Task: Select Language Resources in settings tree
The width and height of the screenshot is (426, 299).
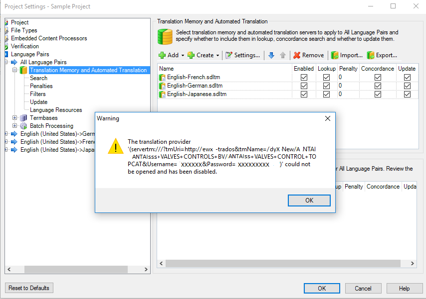Action: click(56, 110)
